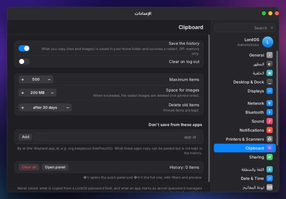Open the Bluetooth icon
Screen dimensions: 286x199
[x=269, y=112]
